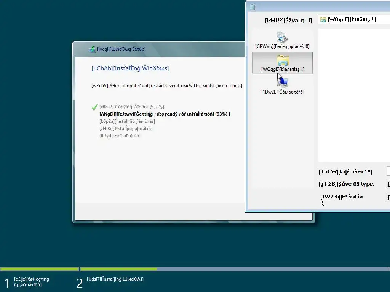Image resolution: width=390 pixels, height=292 pixels.
Task: Click the Installing Windows stage label at bottom
Action: click(115, 279)
